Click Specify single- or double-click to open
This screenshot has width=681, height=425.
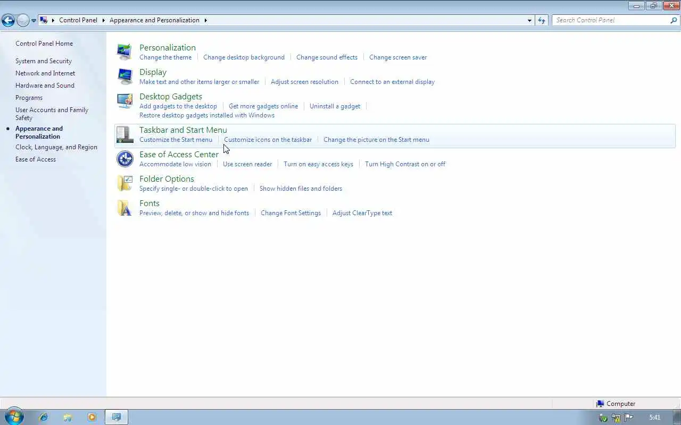(x=194, y=189)
